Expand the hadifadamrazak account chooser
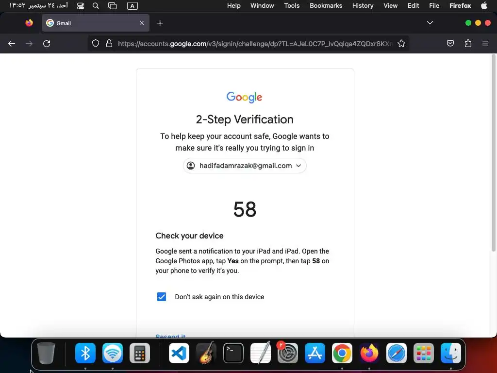 tap(245, 166)
